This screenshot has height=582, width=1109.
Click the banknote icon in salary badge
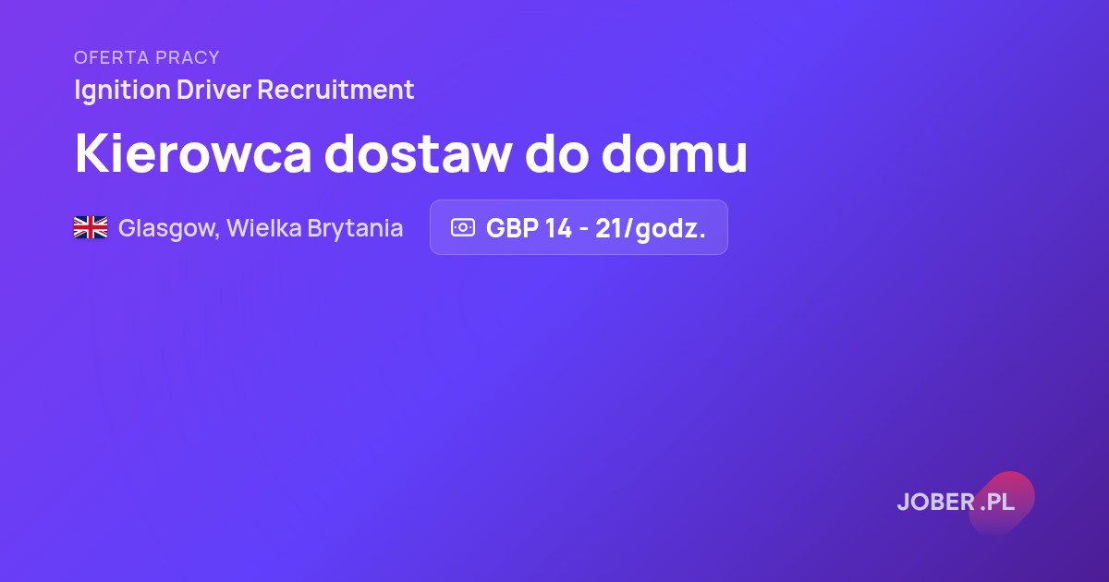pyautogui.click(x=463, y=227)
